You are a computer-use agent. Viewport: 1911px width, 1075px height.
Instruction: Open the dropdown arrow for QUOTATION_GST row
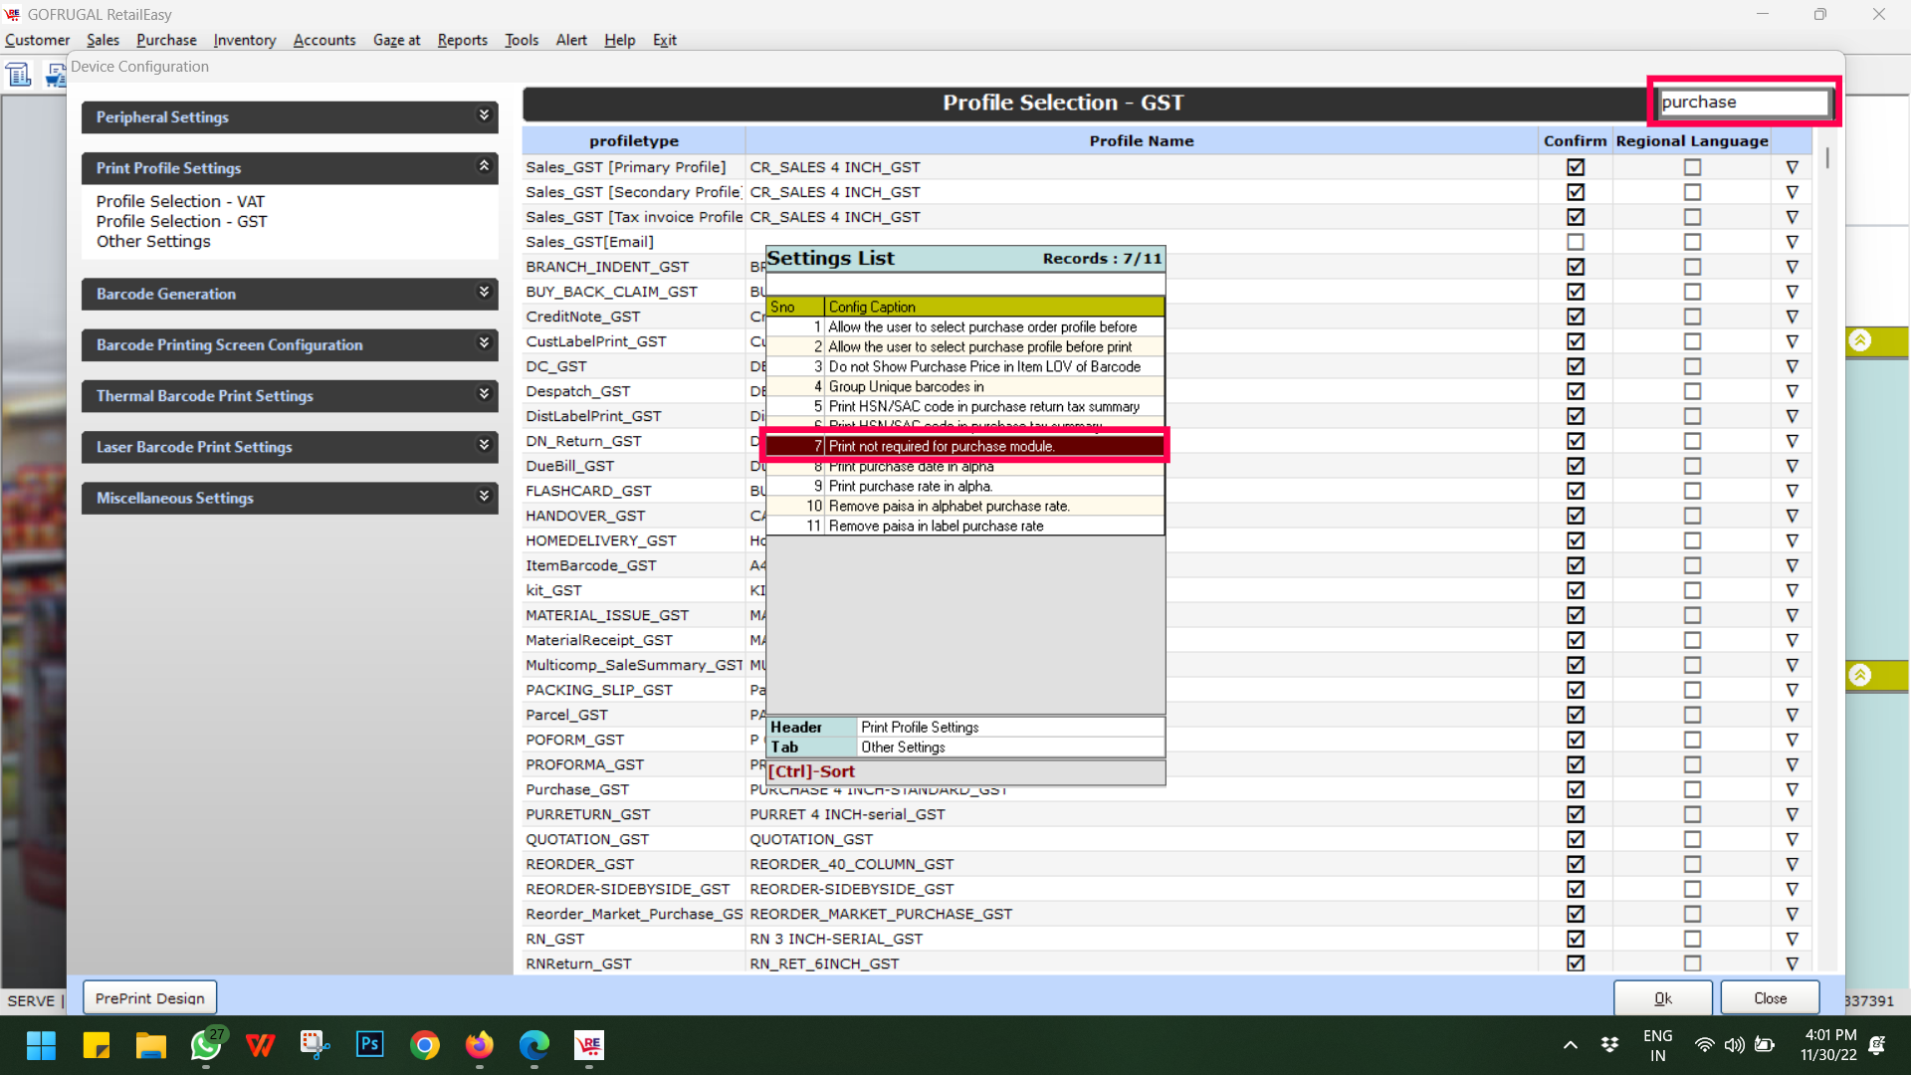click(x=1792, y=839)
